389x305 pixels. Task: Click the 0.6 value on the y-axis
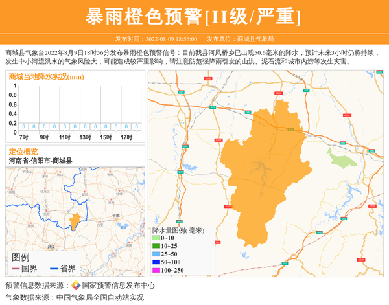(13, 104)
